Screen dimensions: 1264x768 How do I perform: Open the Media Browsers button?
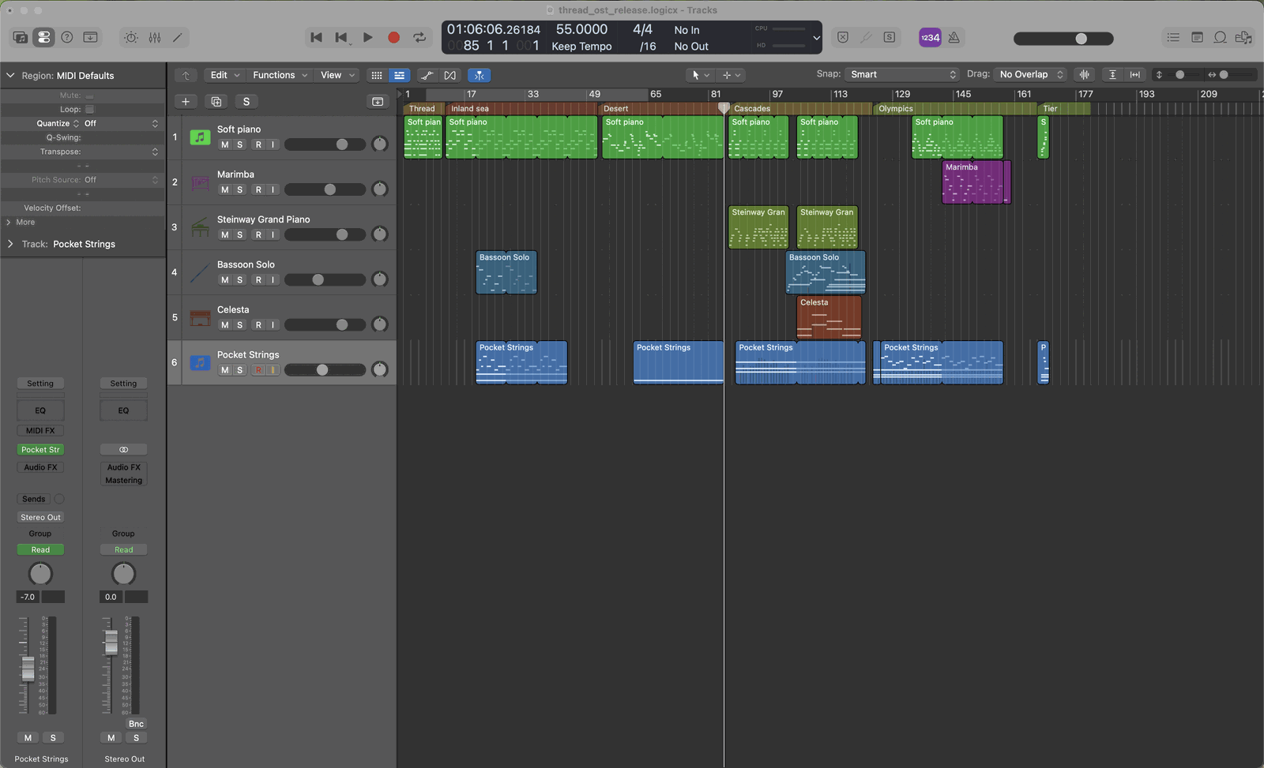pyautogui.click(x=1244, y=37)
